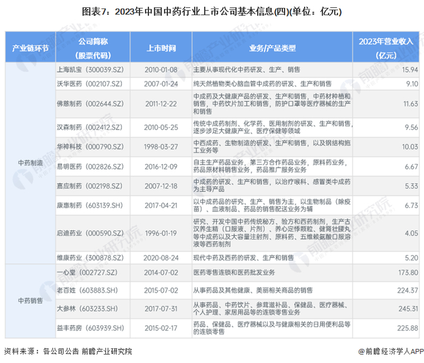Viewport: 424px width, 363px height.
Task: Click revenue value 6.73
Action: pos(411,206)
